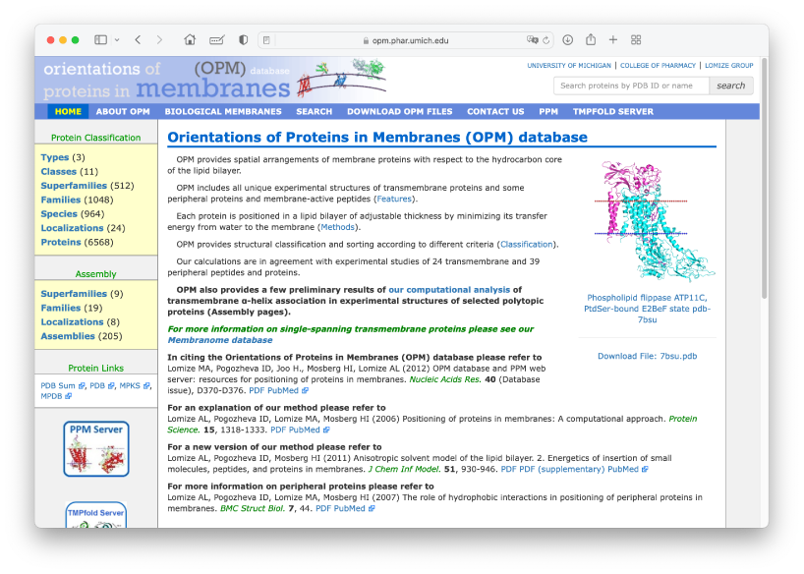
Task: Open the PDB Sum external link
Action: point(63,385)
